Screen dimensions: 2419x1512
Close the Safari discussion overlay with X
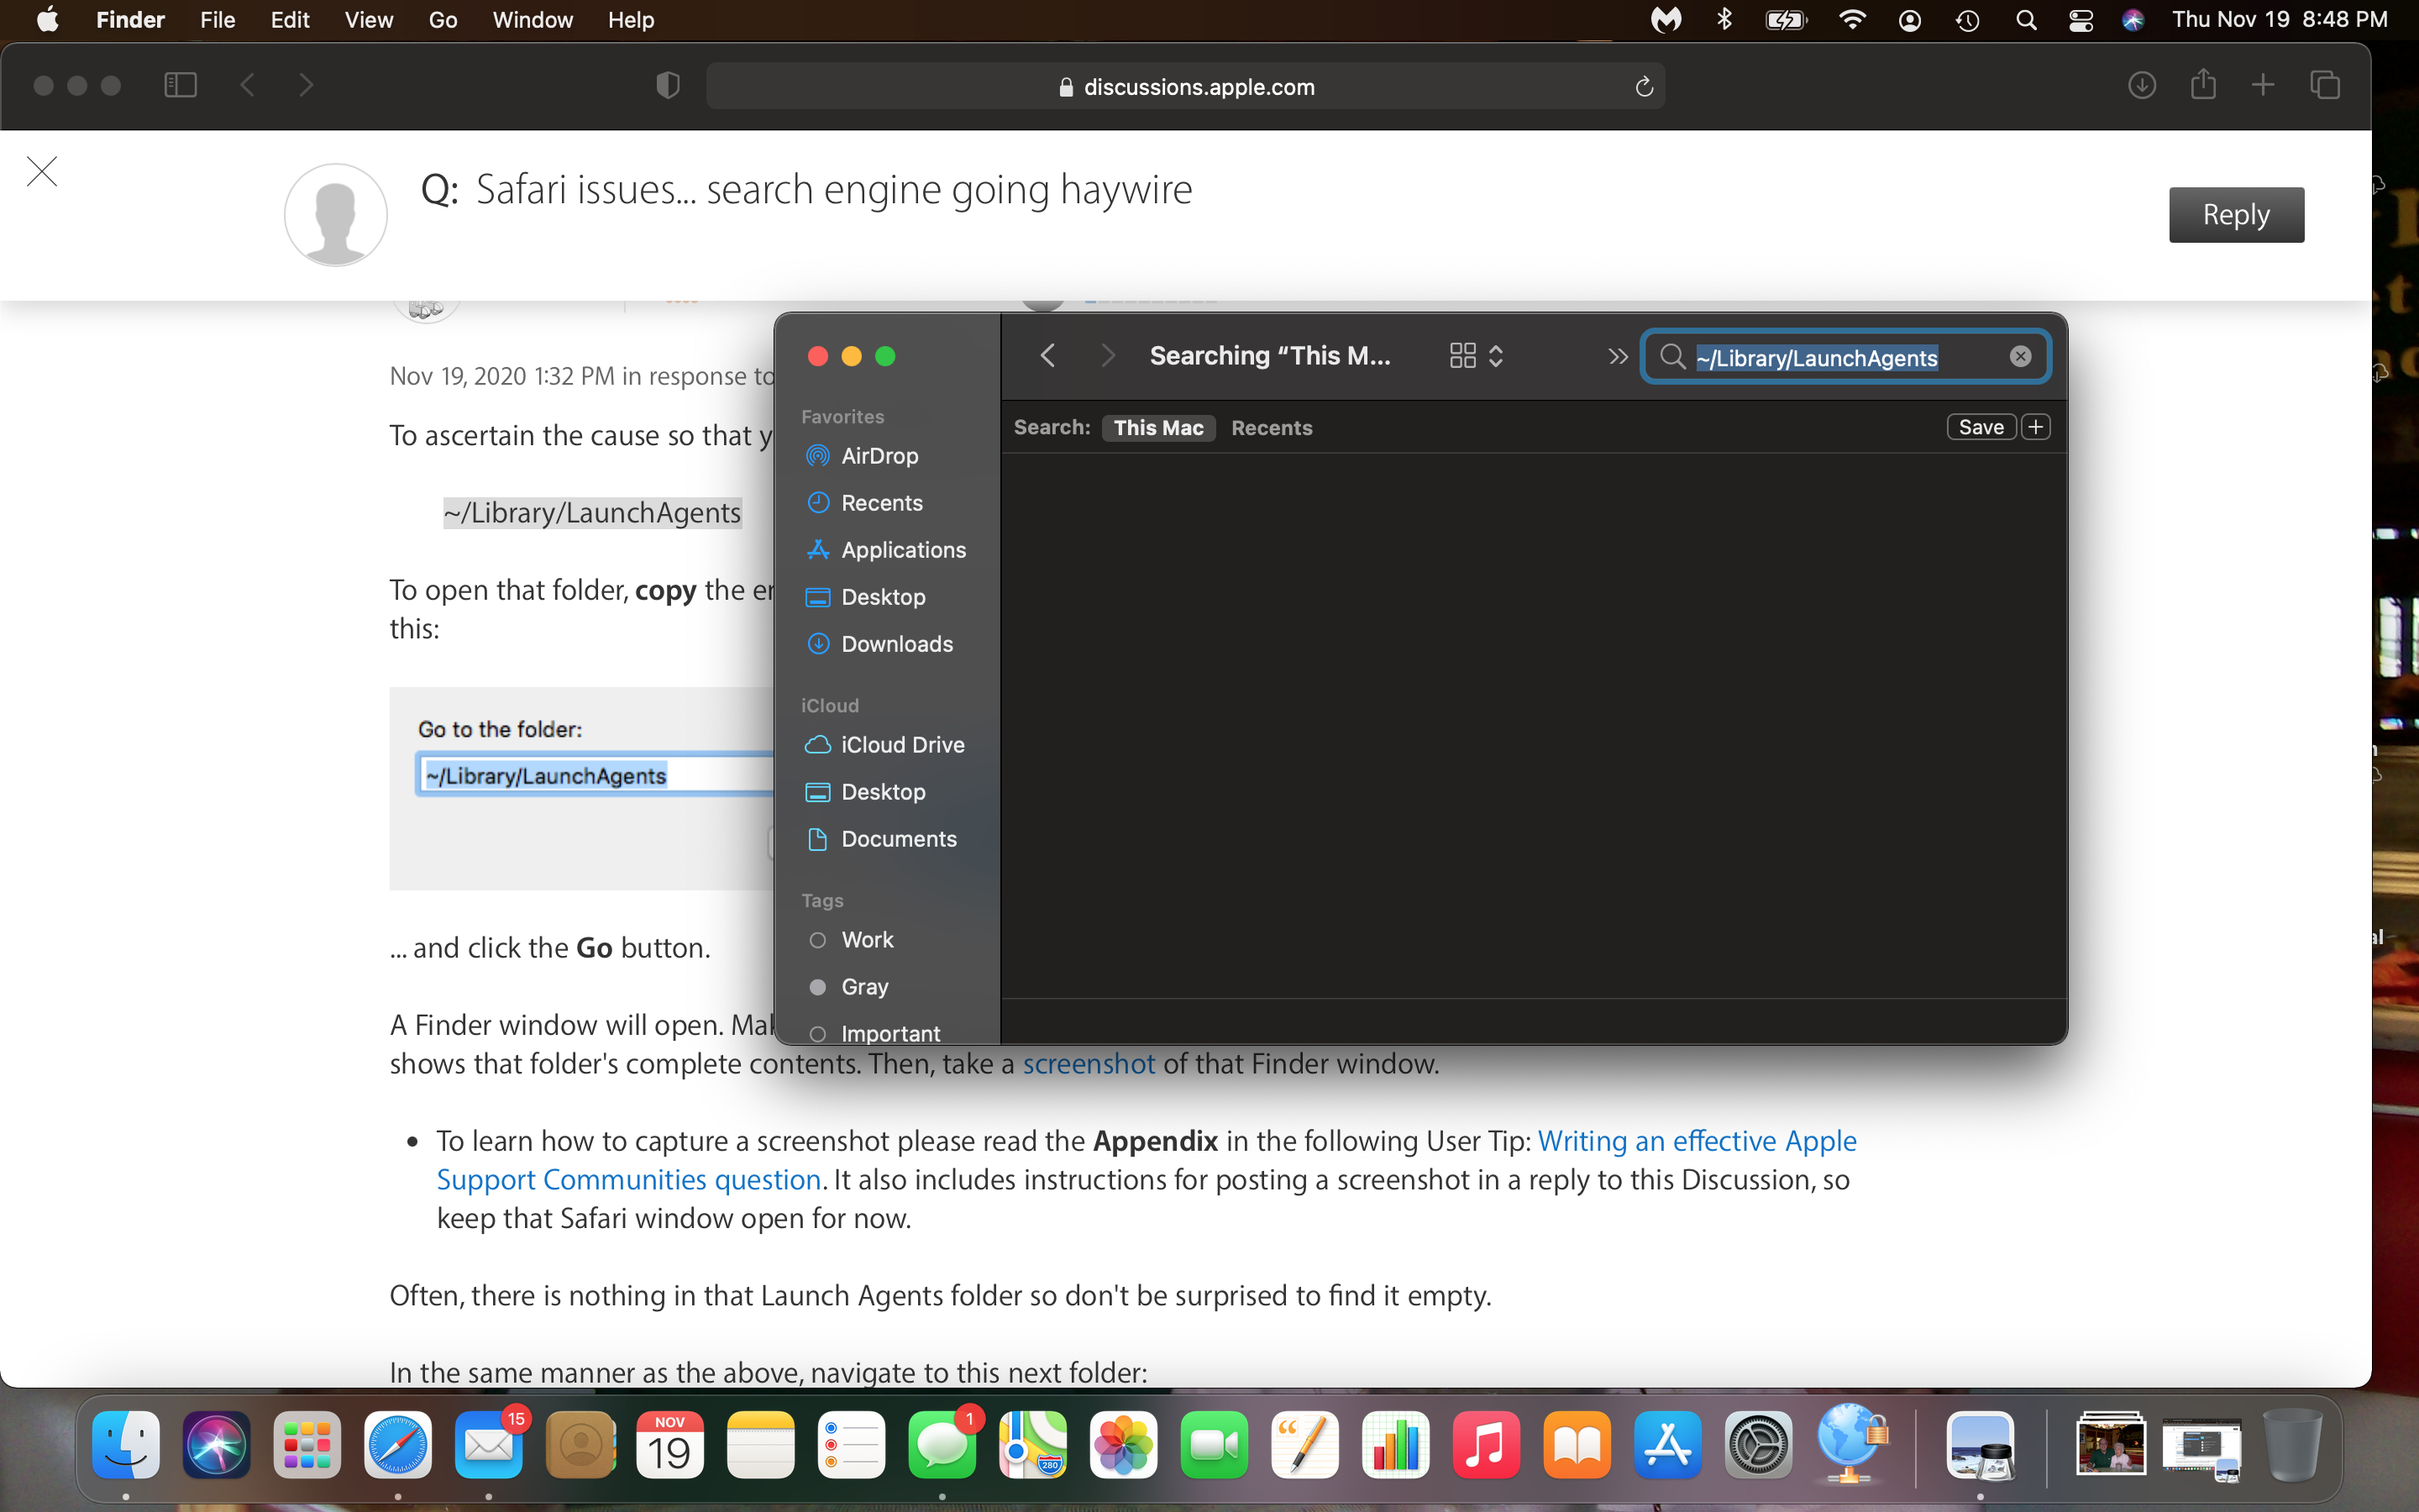[x=42, y=171]
